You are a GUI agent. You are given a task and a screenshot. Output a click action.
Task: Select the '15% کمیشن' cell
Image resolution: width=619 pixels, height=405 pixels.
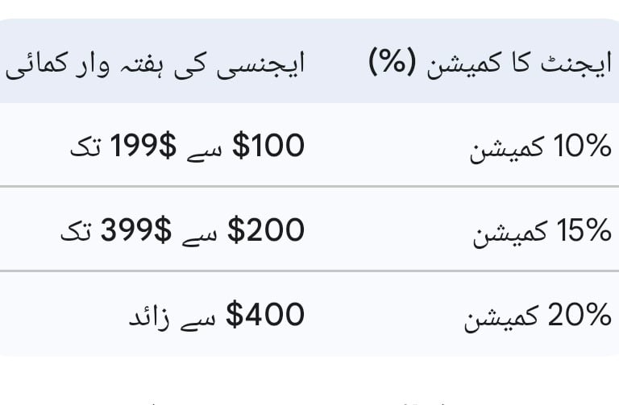(x=540, y=232)
